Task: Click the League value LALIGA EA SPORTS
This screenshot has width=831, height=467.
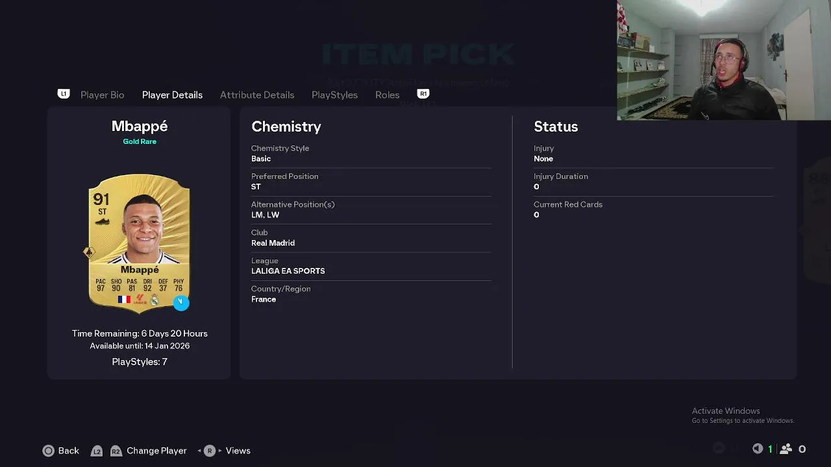Action: [x=288, y=271]
